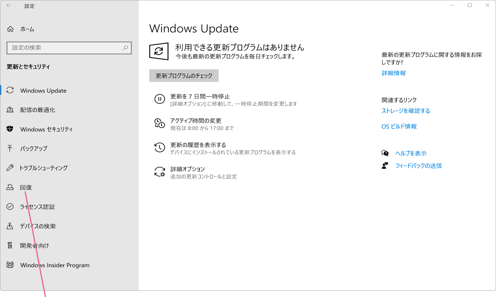The image size is (496, 297).
Task: Click the 配信の最適化 icon
Action: (x=10, y=110)
